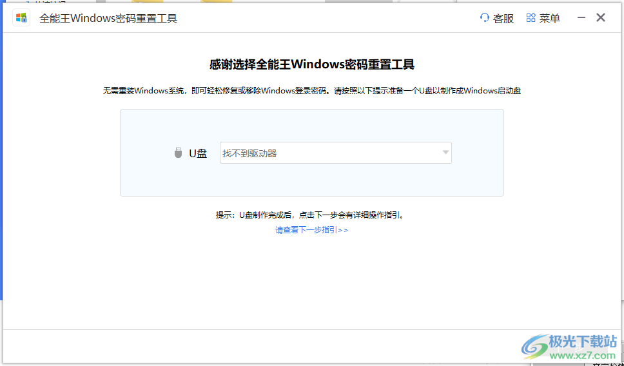Screen dimensions: 624x366
Task: Open the 请查看下一步指引>> link
Action: point(311,230)
